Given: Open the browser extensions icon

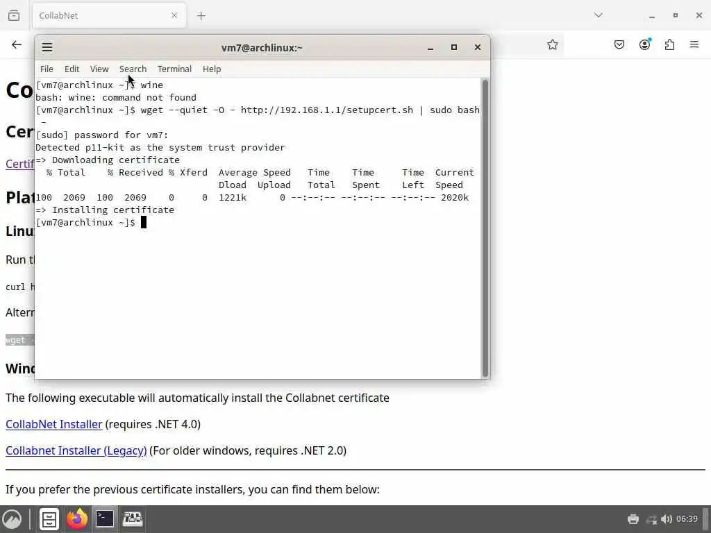Looking at the screenshot, I should (x=669, y=44).
